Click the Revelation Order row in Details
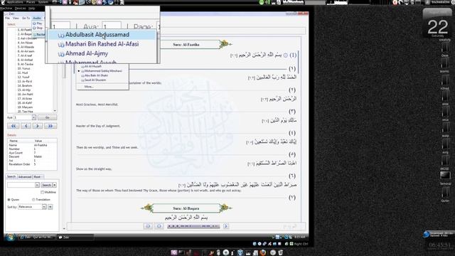 (x=32, y=164)
